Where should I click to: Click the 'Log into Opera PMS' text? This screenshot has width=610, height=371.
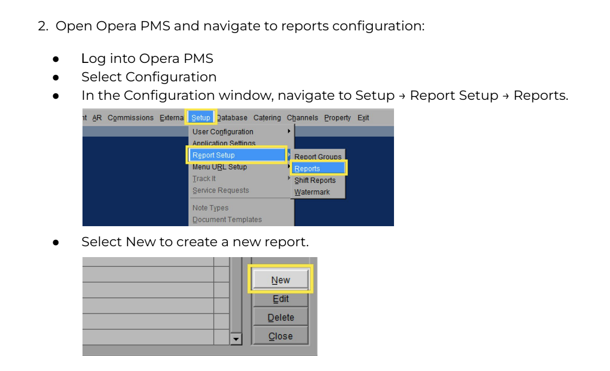point(147,59)
